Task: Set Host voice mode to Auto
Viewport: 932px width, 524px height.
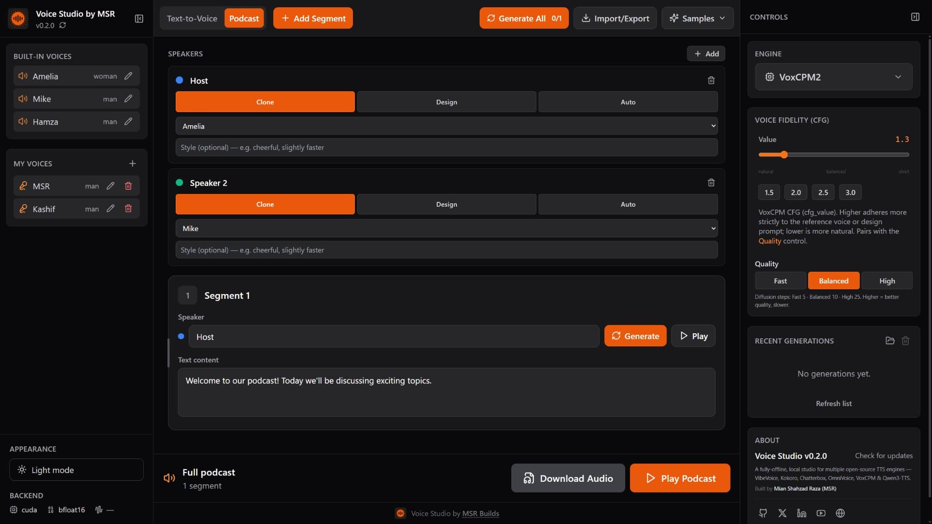Action: click(x=628, y=102)
